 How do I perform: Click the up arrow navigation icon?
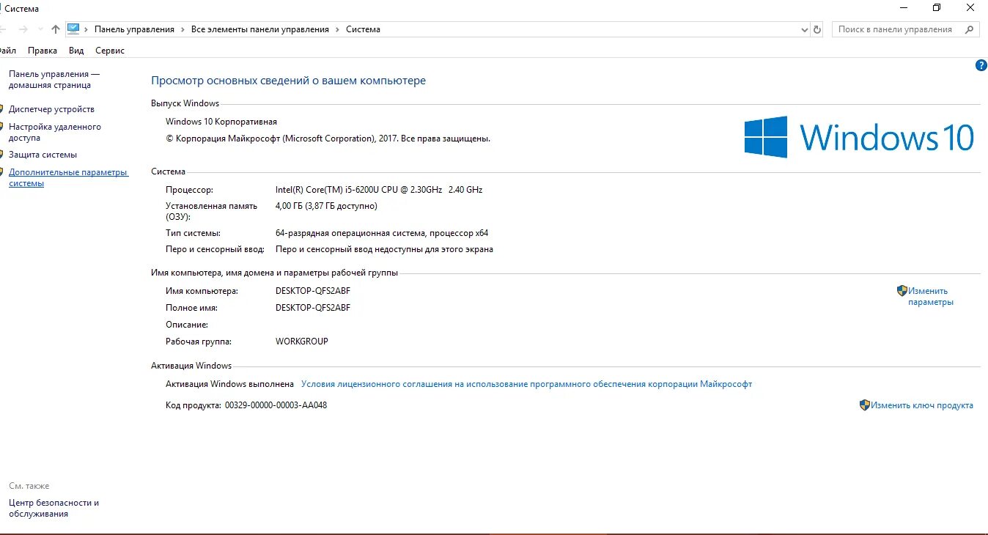56,29
